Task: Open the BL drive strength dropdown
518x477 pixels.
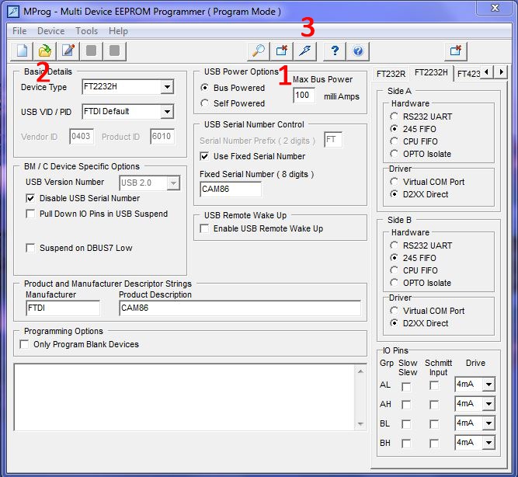Action: tap(488, 423)
